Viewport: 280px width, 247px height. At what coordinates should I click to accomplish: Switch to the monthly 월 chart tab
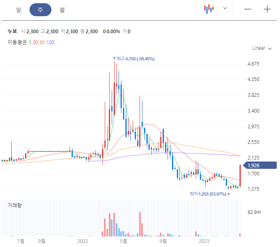click(62, 10)
